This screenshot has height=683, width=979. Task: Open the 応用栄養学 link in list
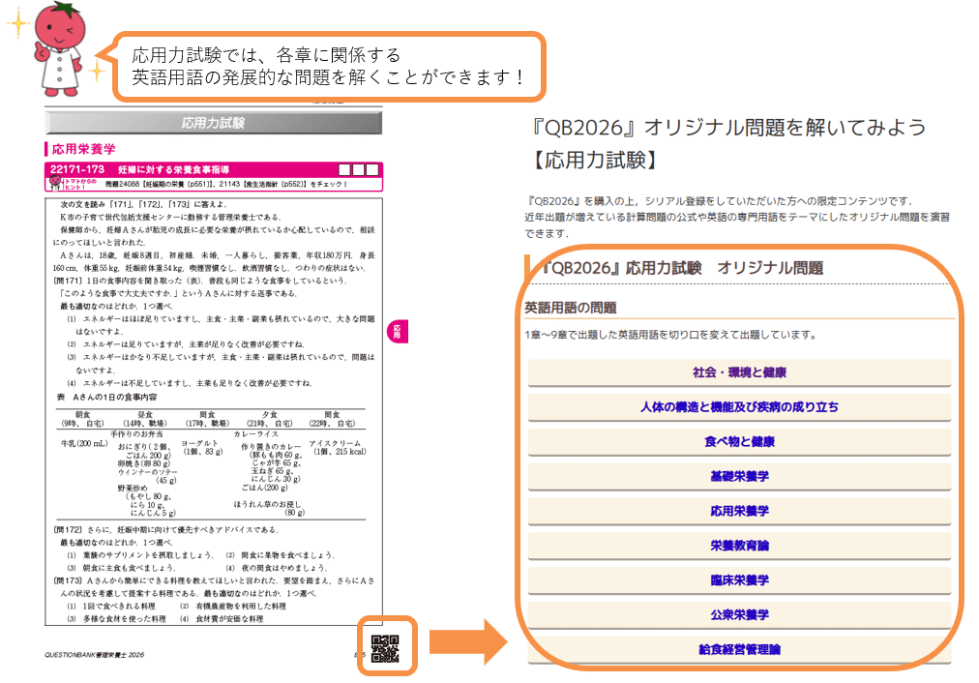click(739, 511)
